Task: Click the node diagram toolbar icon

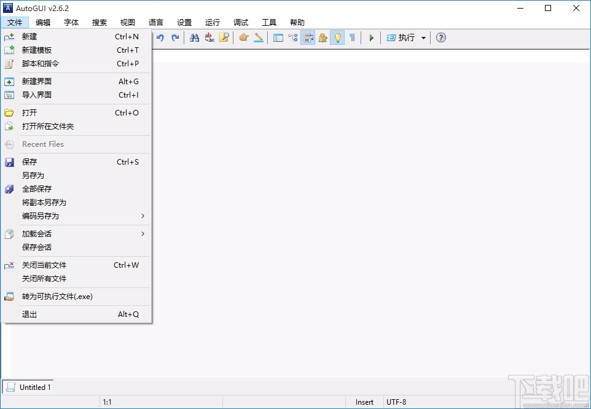Action: click(x=293, y=37)
